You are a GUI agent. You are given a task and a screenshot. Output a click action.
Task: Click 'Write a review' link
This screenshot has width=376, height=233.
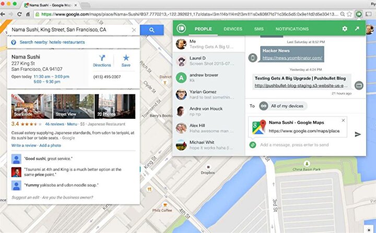[x=24, y=145]
